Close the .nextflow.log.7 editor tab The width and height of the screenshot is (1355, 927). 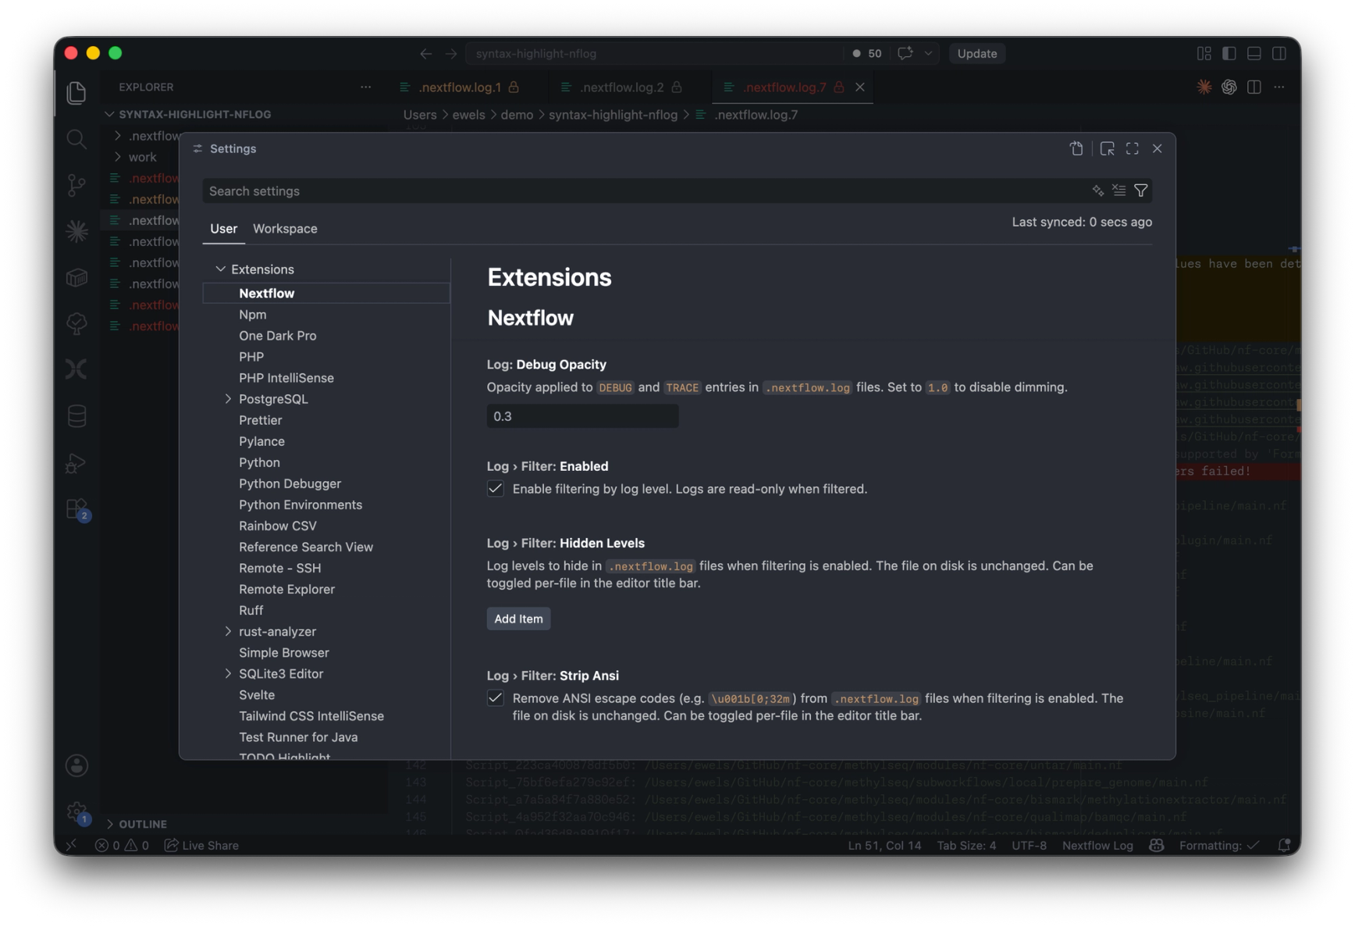click(x=859, y=87)
